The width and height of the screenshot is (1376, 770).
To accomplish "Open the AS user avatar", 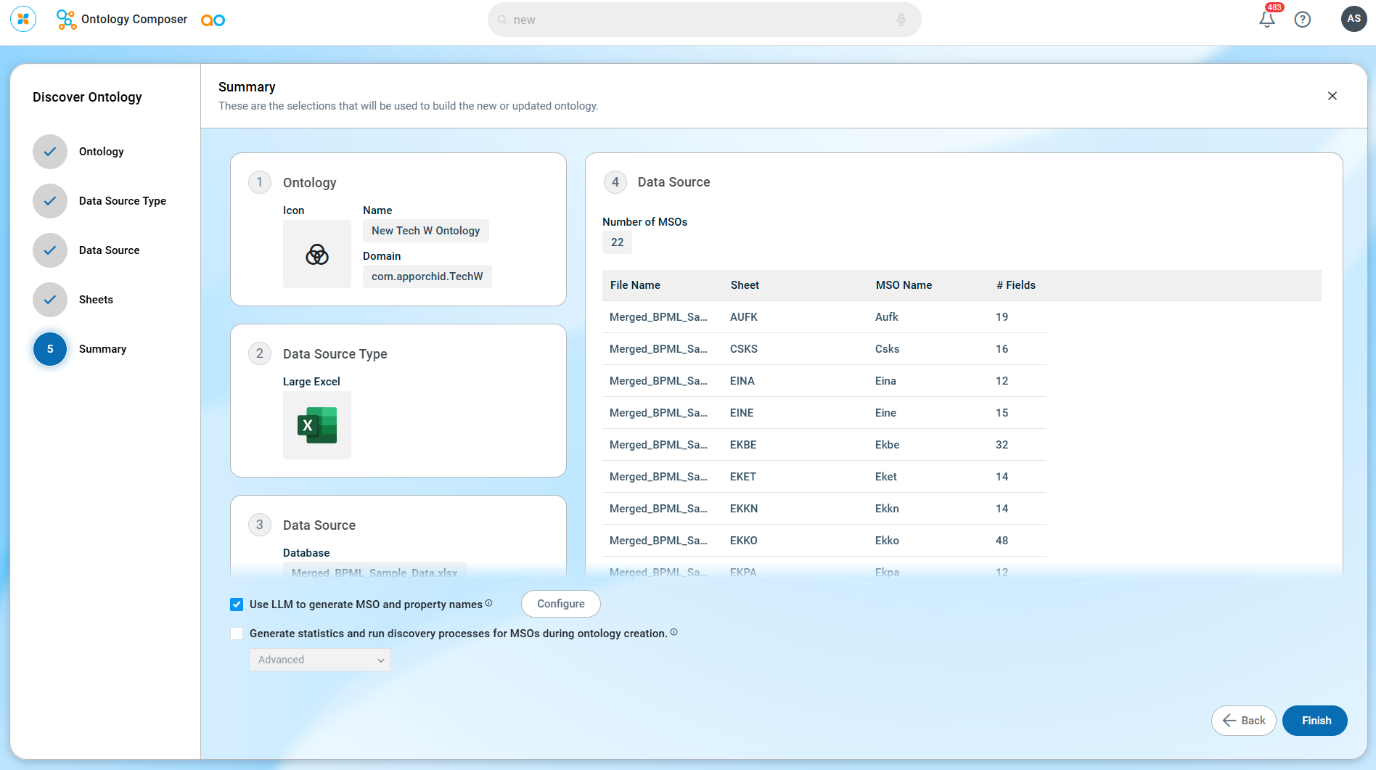I will click(x=1354, y=19).
